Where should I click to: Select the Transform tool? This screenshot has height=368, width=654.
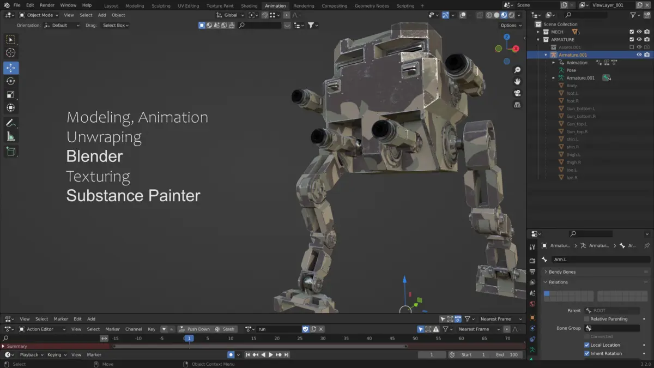tap(11, 107)
